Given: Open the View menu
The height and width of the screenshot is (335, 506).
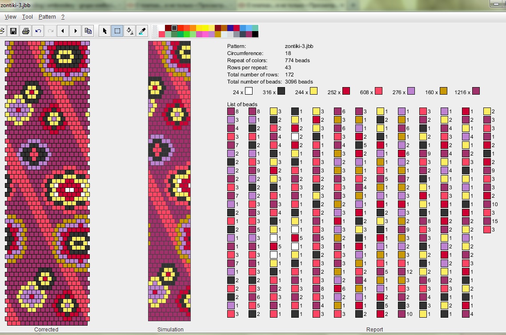Looking at the screenshot, I should (10, 17).
